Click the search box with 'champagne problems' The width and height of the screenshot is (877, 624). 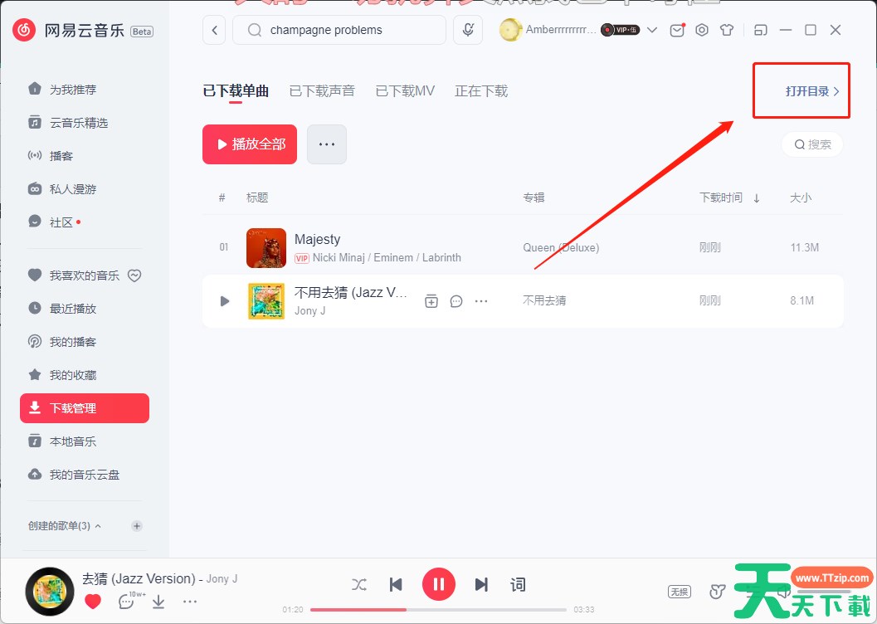(x=339, y=30)
